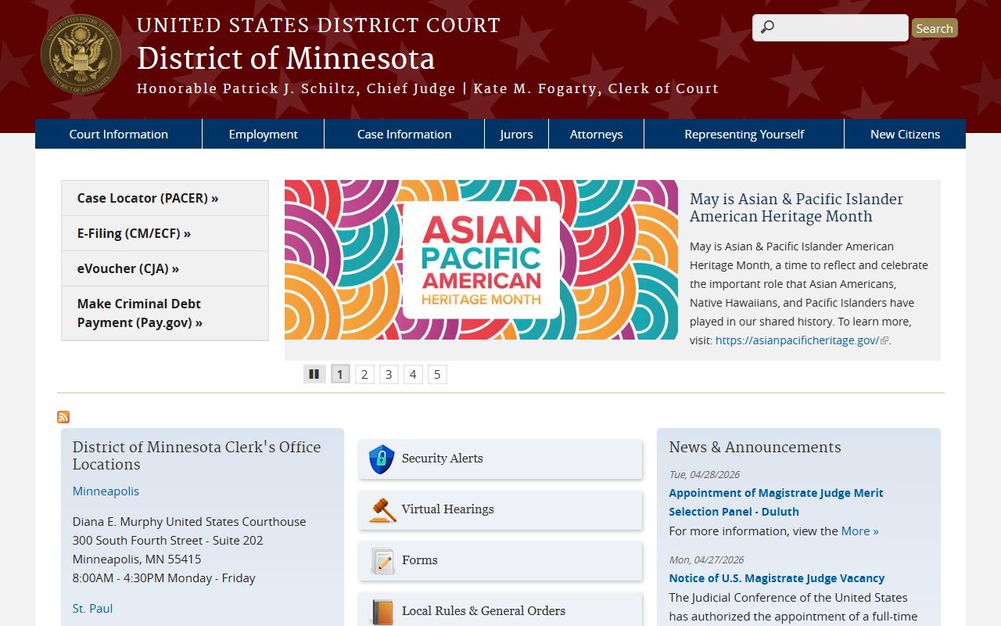Image resolution: width=1001 pixels, height=626 pixels.
Task: Go to slide 3 of the carousel
Action: pyautogui.click(x=389, y=374)
